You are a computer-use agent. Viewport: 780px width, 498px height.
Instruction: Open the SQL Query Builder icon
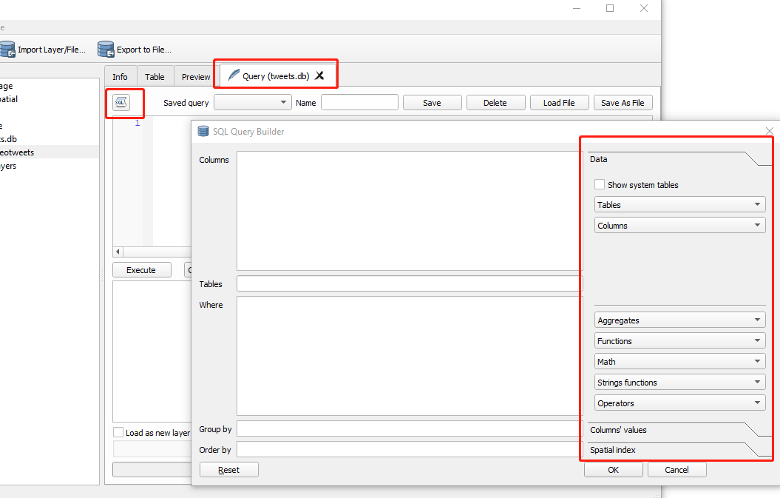click(x=121, y=103)
